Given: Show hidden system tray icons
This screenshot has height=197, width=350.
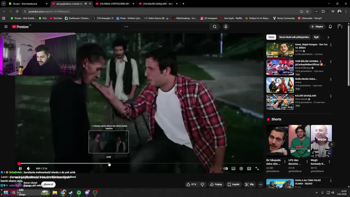Looking at the screenshot, I should click(317, 193).
